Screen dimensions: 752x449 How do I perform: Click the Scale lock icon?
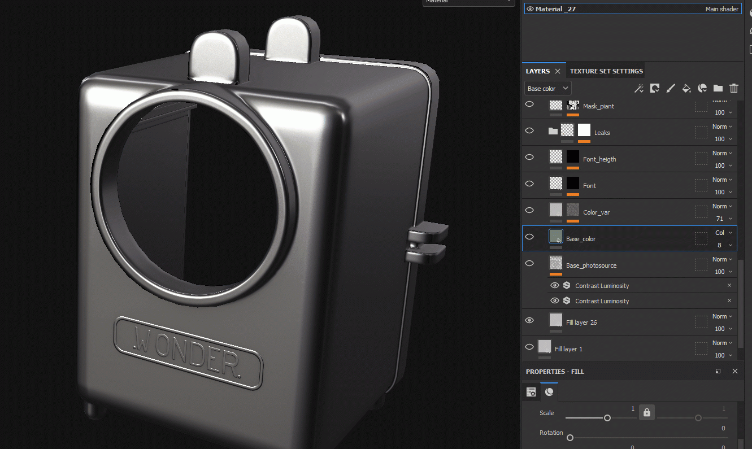[647, 413]
